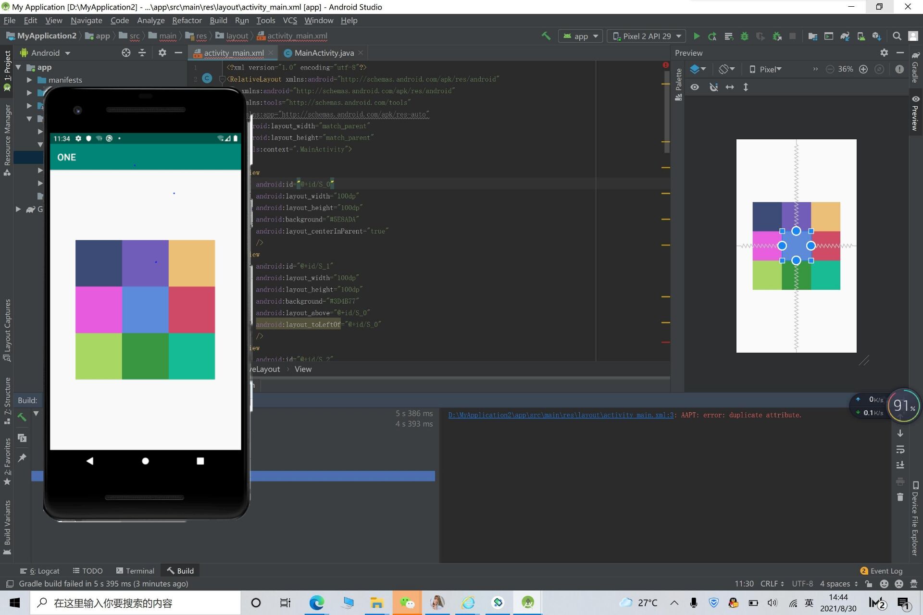Open AVD Manager from toolbar
The image size is (923, 615).
coord(861,36)
